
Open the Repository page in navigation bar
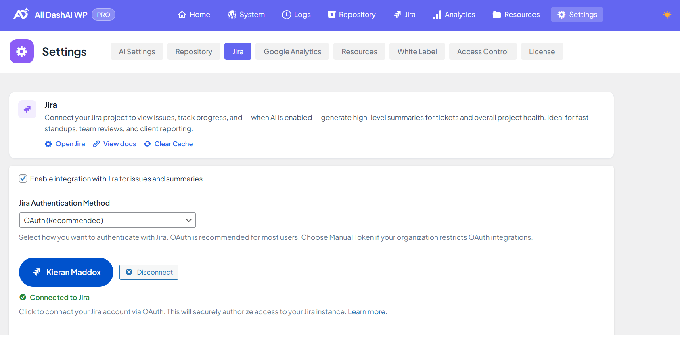coord(352,15)
